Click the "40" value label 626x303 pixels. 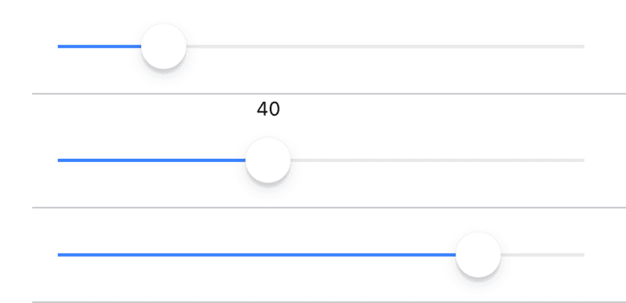[x=268, y=109]
